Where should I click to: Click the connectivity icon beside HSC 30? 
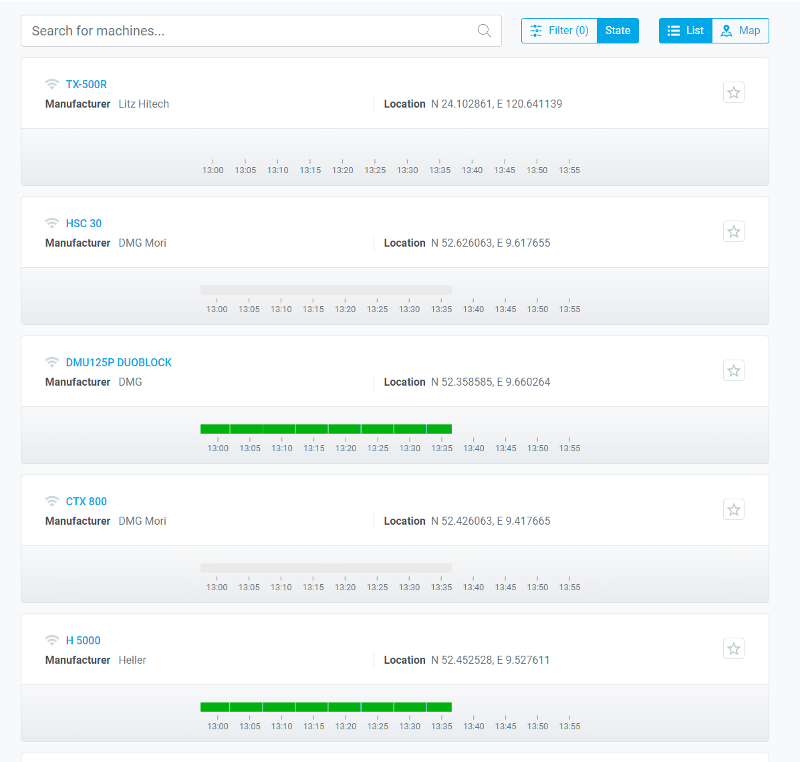click(52, 223)
